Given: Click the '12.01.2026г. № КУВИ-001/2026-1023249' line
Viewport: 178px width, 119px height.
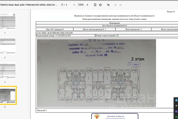Looking at the screenshot, I should (55, 33).
